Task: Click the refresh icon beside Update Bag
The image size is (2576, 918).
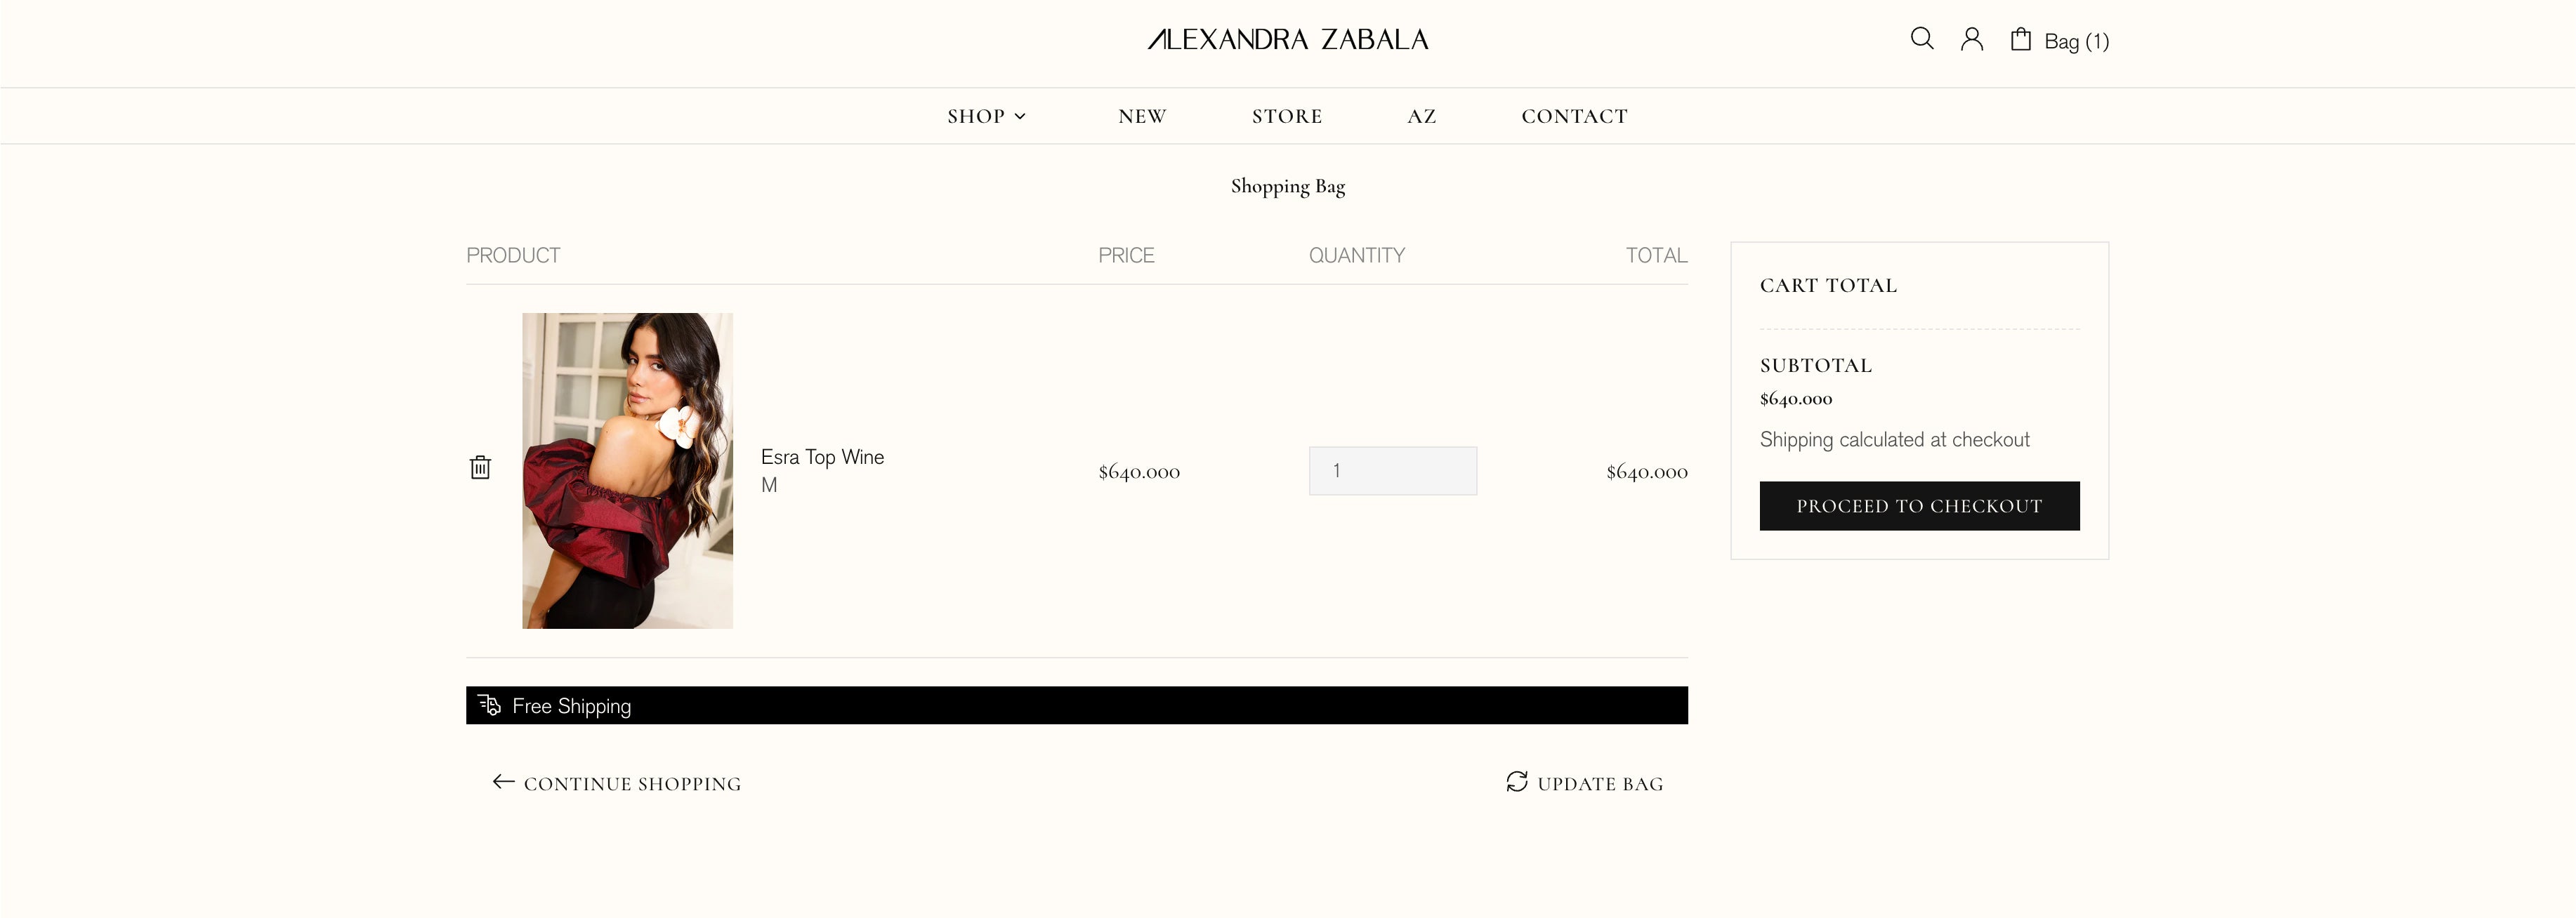Action: point(1517,782)
